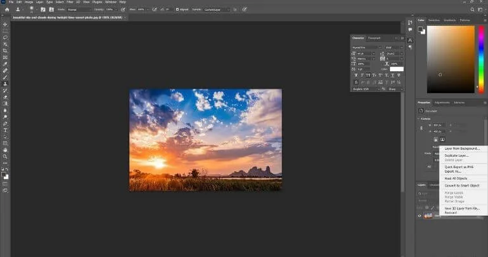
Task: Choose Convert to Smart Object
Action: [462, 185]
